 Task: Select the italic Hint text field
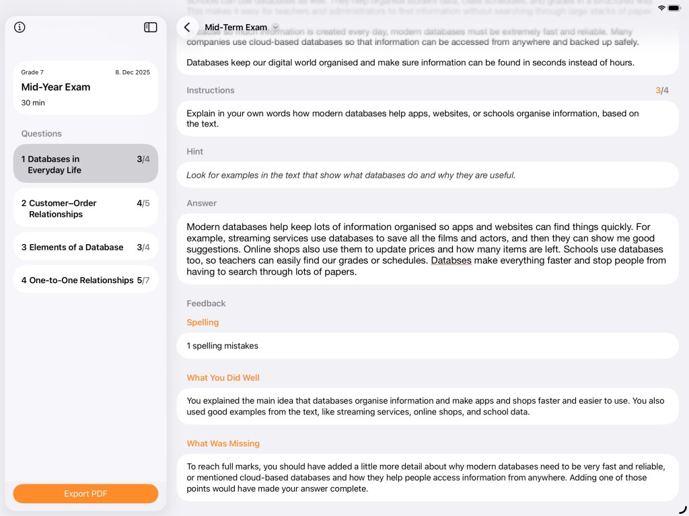[x=427, y=175]
